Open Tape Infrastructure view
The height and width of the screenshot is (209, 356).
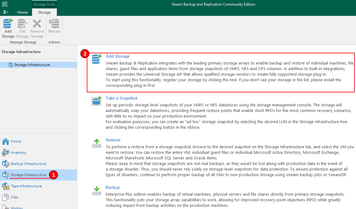point(26,186)
